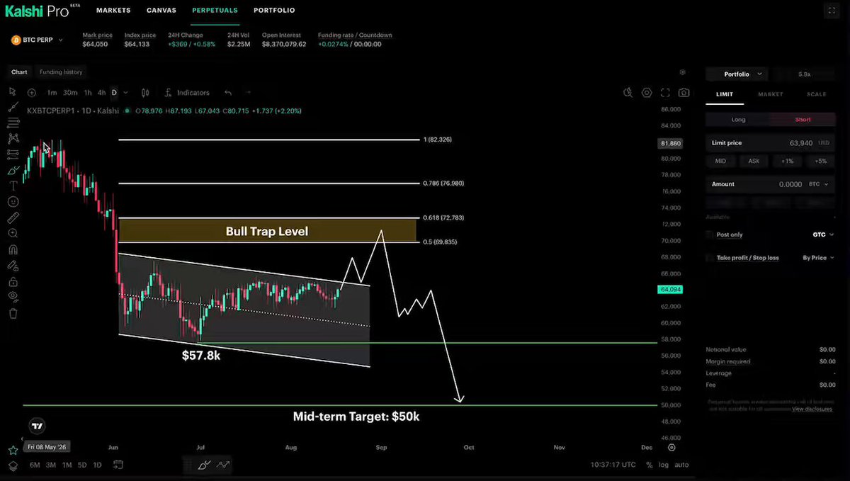Select zigzag line icon in floating toolbar

[x=223, y=465]
